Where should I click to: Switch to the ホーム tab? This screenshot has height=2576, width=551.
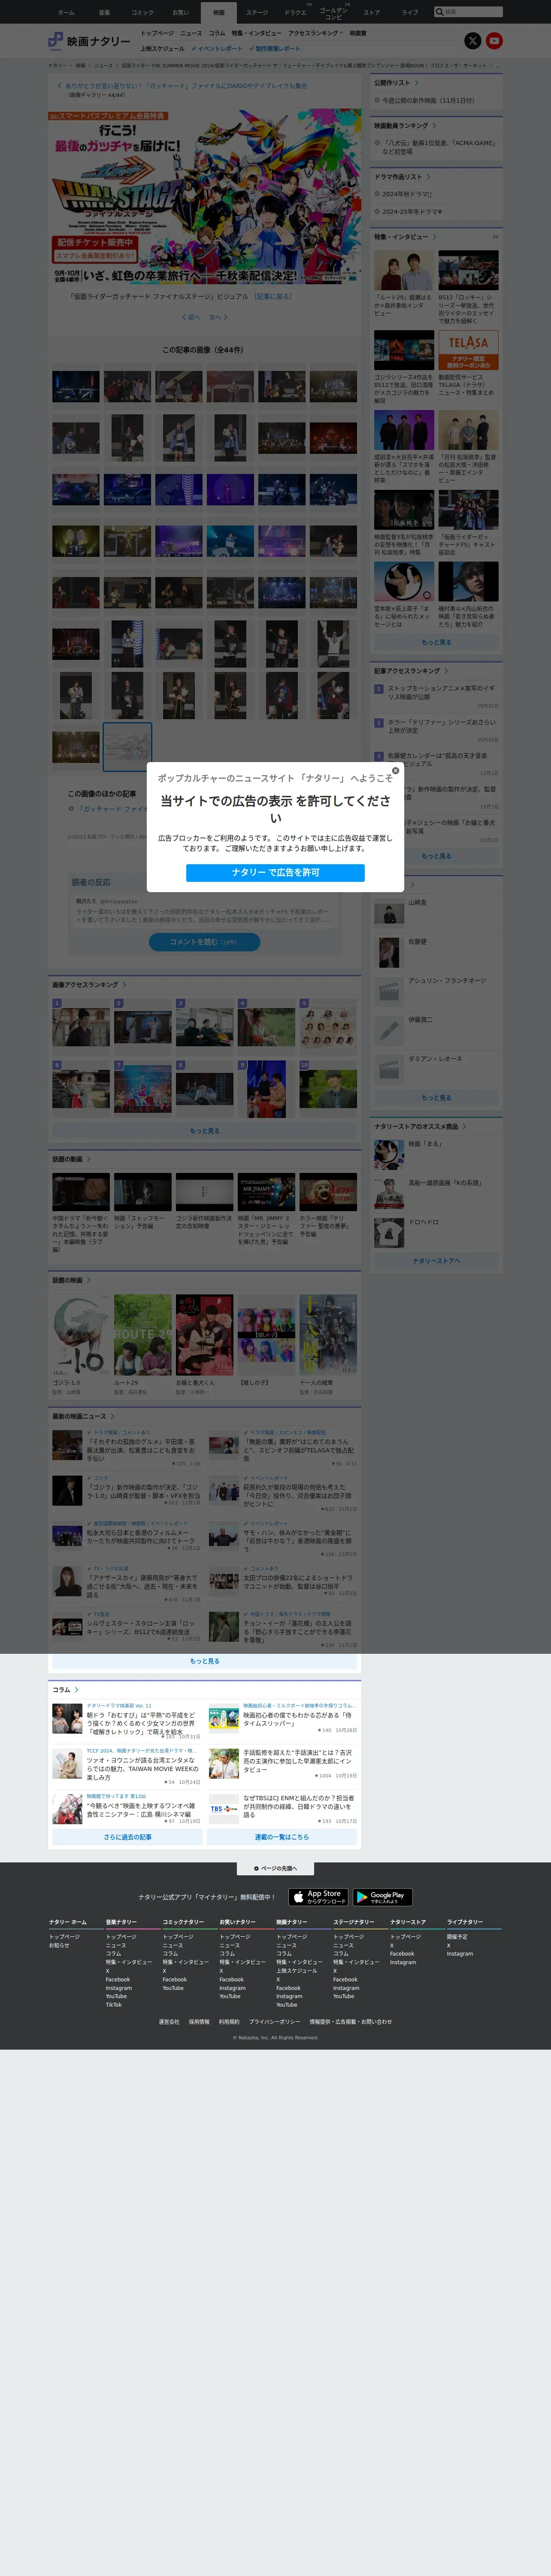pyautogui.click(x=66, y=12)
